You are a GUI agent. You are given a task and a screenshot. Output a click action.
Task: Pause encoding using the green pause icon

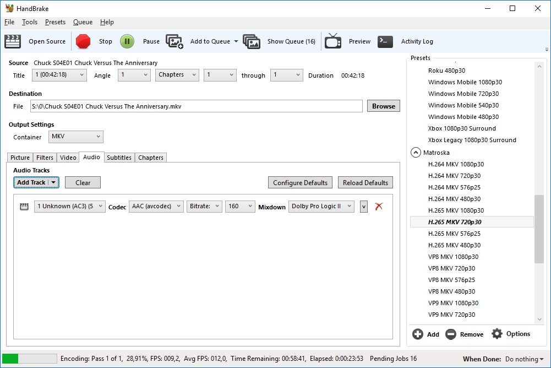coord(127,41)
